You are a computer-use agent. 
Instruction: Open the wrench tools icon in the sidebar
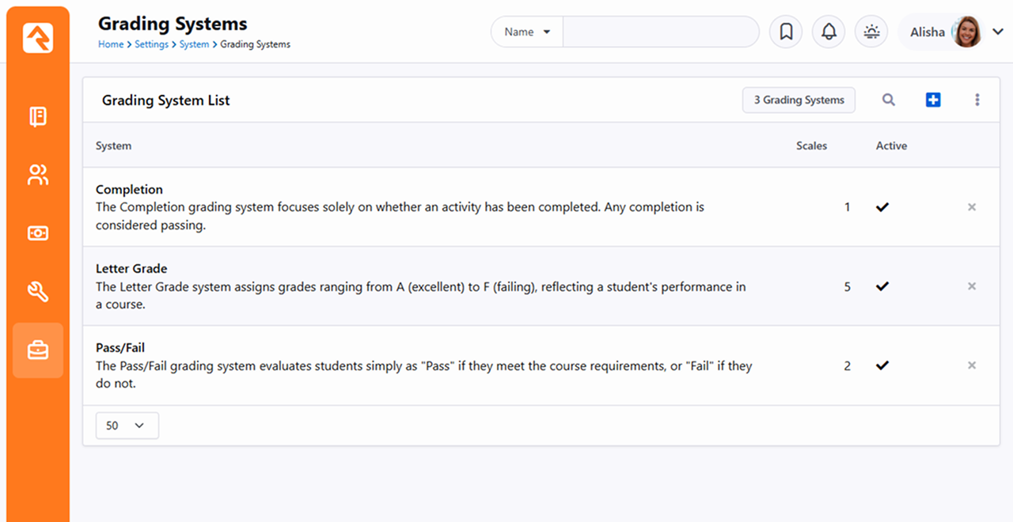click(x=38, y=292)
